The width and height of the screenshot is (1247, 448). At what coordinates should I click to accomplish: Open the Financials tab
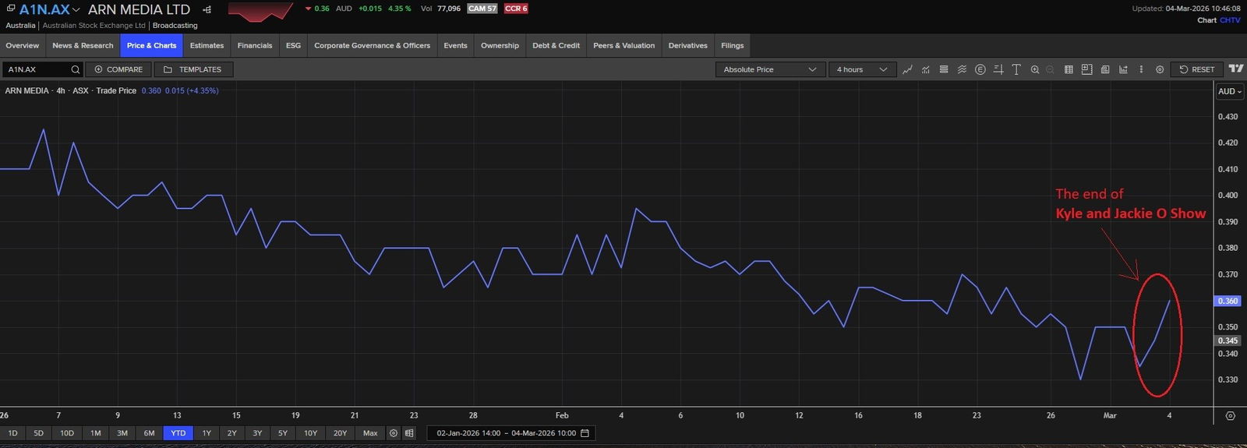coord(255,45)
